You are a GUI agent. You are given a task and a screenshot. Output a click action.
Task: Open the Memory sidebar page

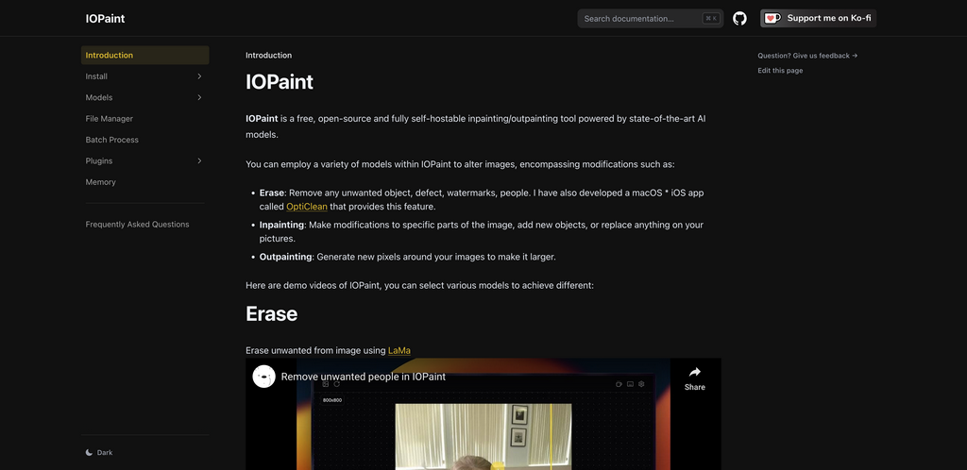(x=144, y=182)
